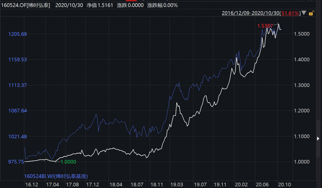Click the 18.11 time axis label

point(156,184)
